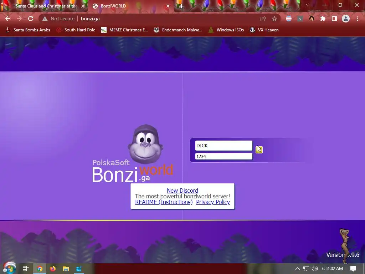
Task: Click the browser forward arrow
Action: 19,19
